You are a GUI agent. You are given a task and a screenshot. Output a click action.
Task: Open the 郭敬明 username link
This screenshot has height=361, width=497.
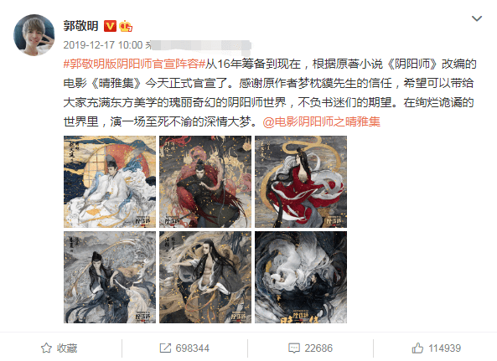point(80,26)
